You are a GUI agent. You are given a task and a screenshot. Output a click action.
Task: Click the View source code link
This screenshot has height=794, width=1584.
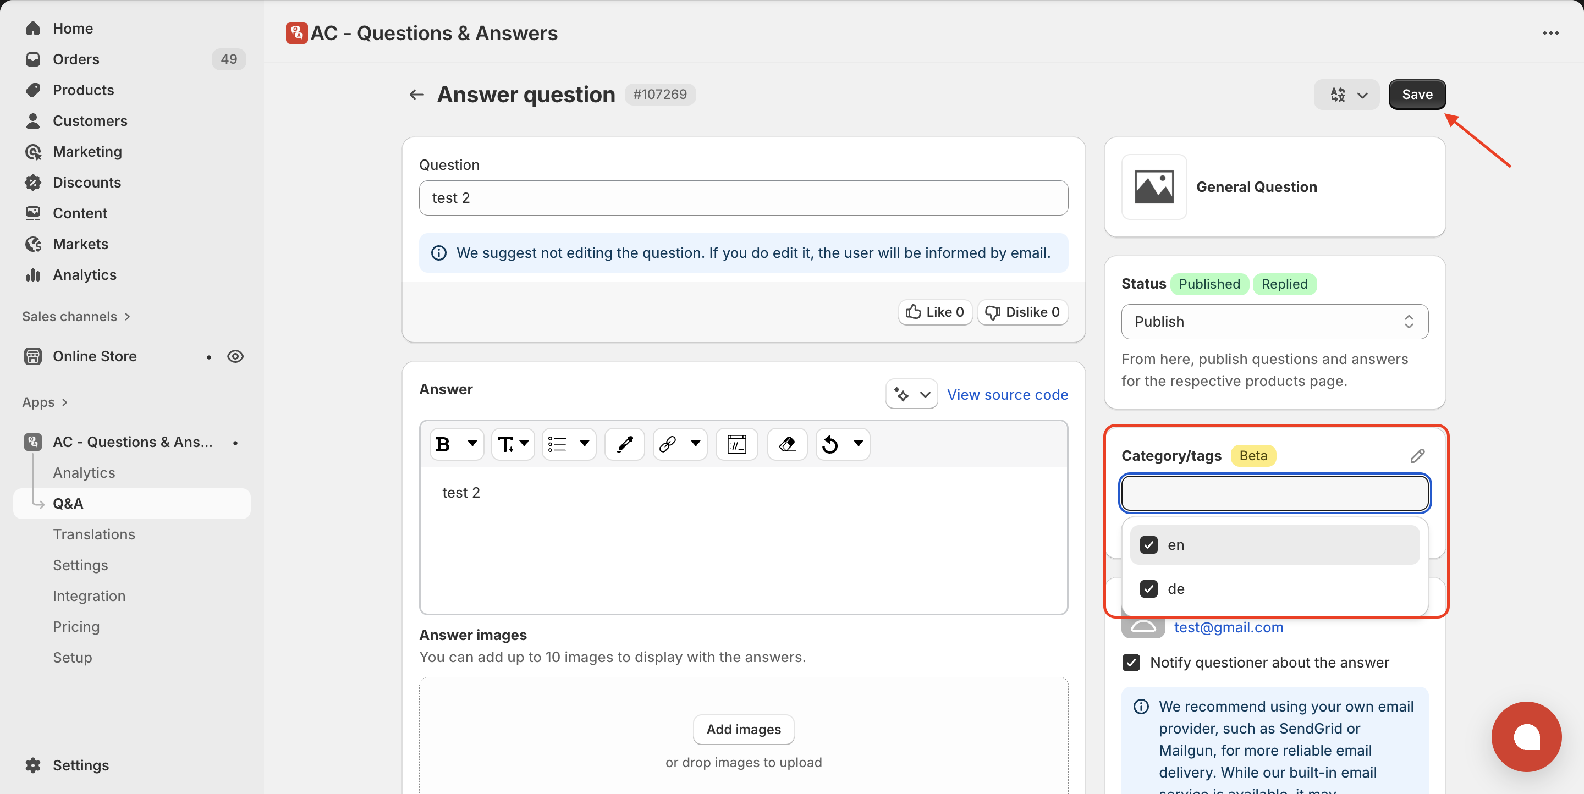click(1007, 395)
